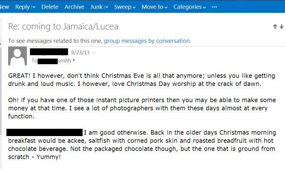Expand recipient details arrow next to smith

(x=74, y=60)
